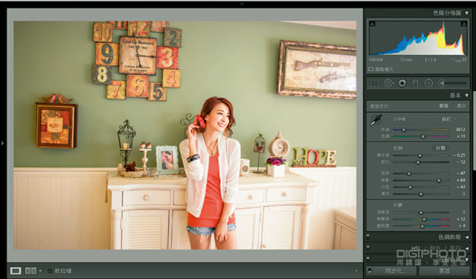Choose 黑白 black and white treatment
Viewport: 476px width, 279px height.
pos(461,106)
